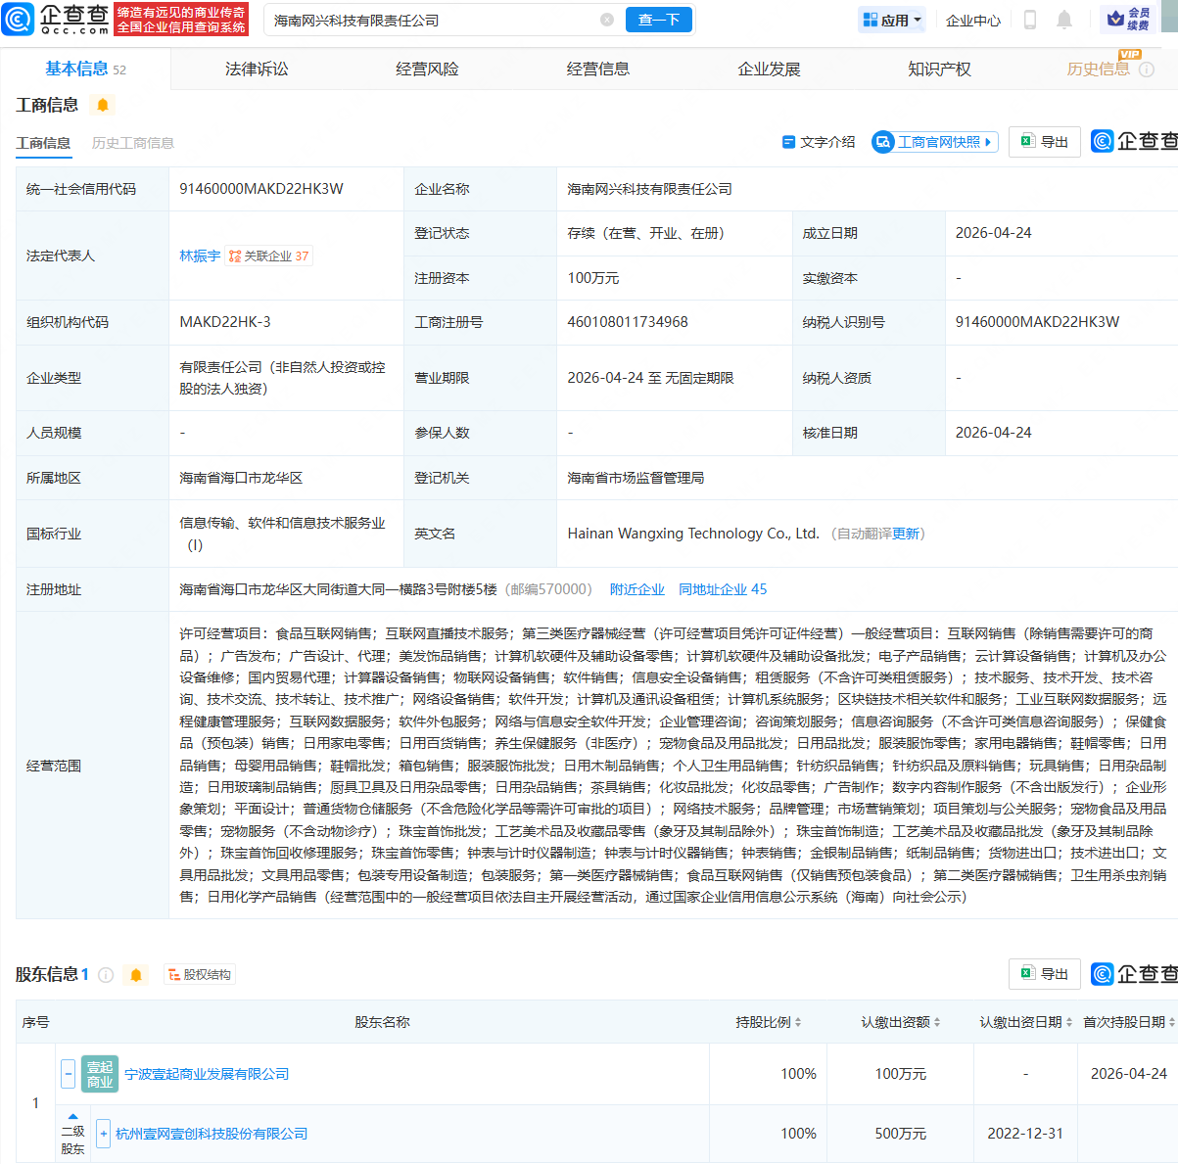Viewport: 1178px width, 1164px height.
Task: Click 海南省市场监督管理局 registry text
Action: (636, 478)
